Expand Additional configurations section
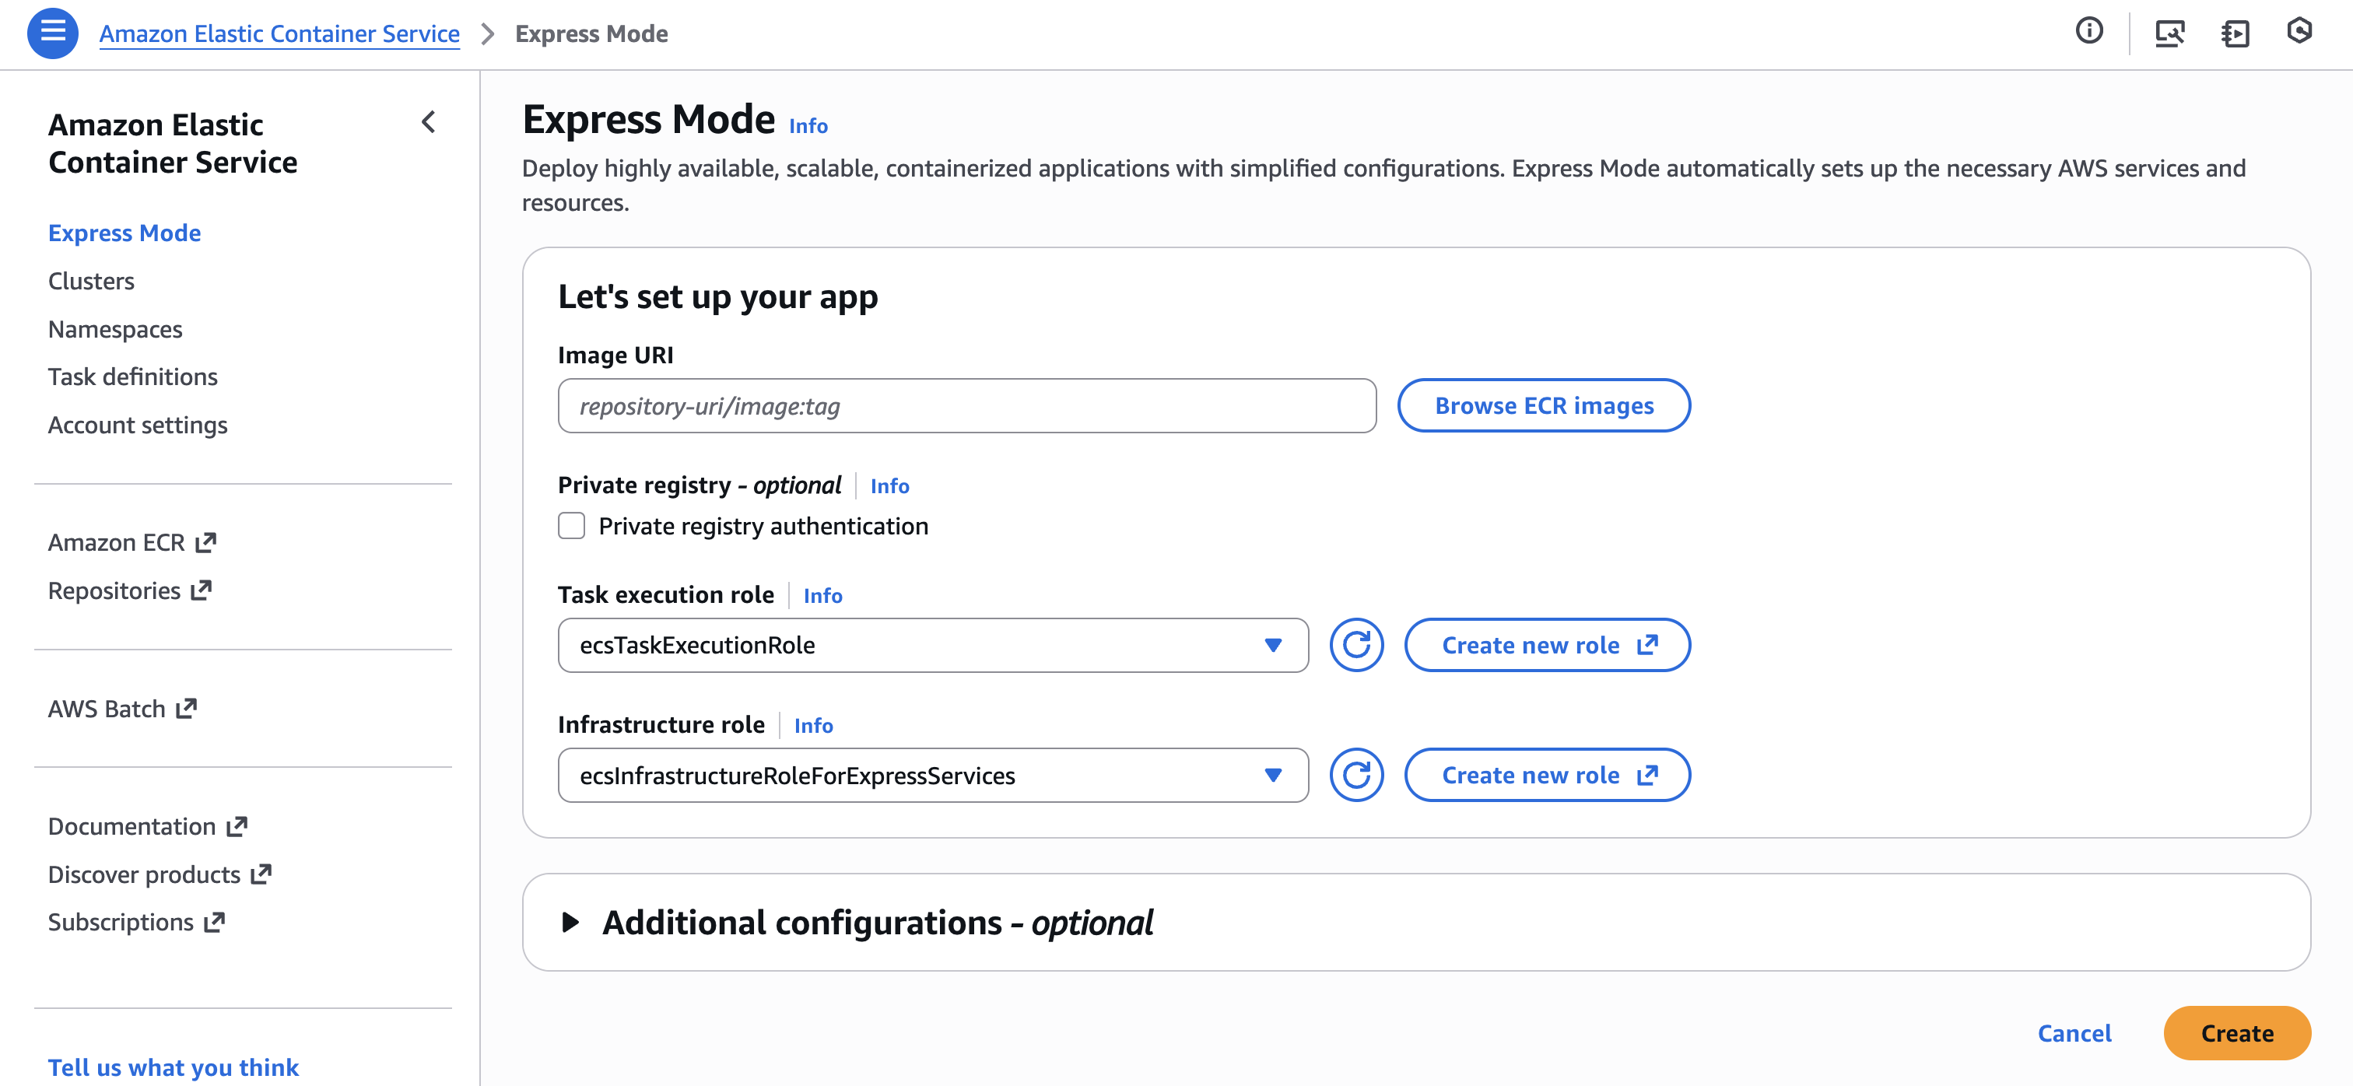 pyautogui.click(x=570, y=922)
